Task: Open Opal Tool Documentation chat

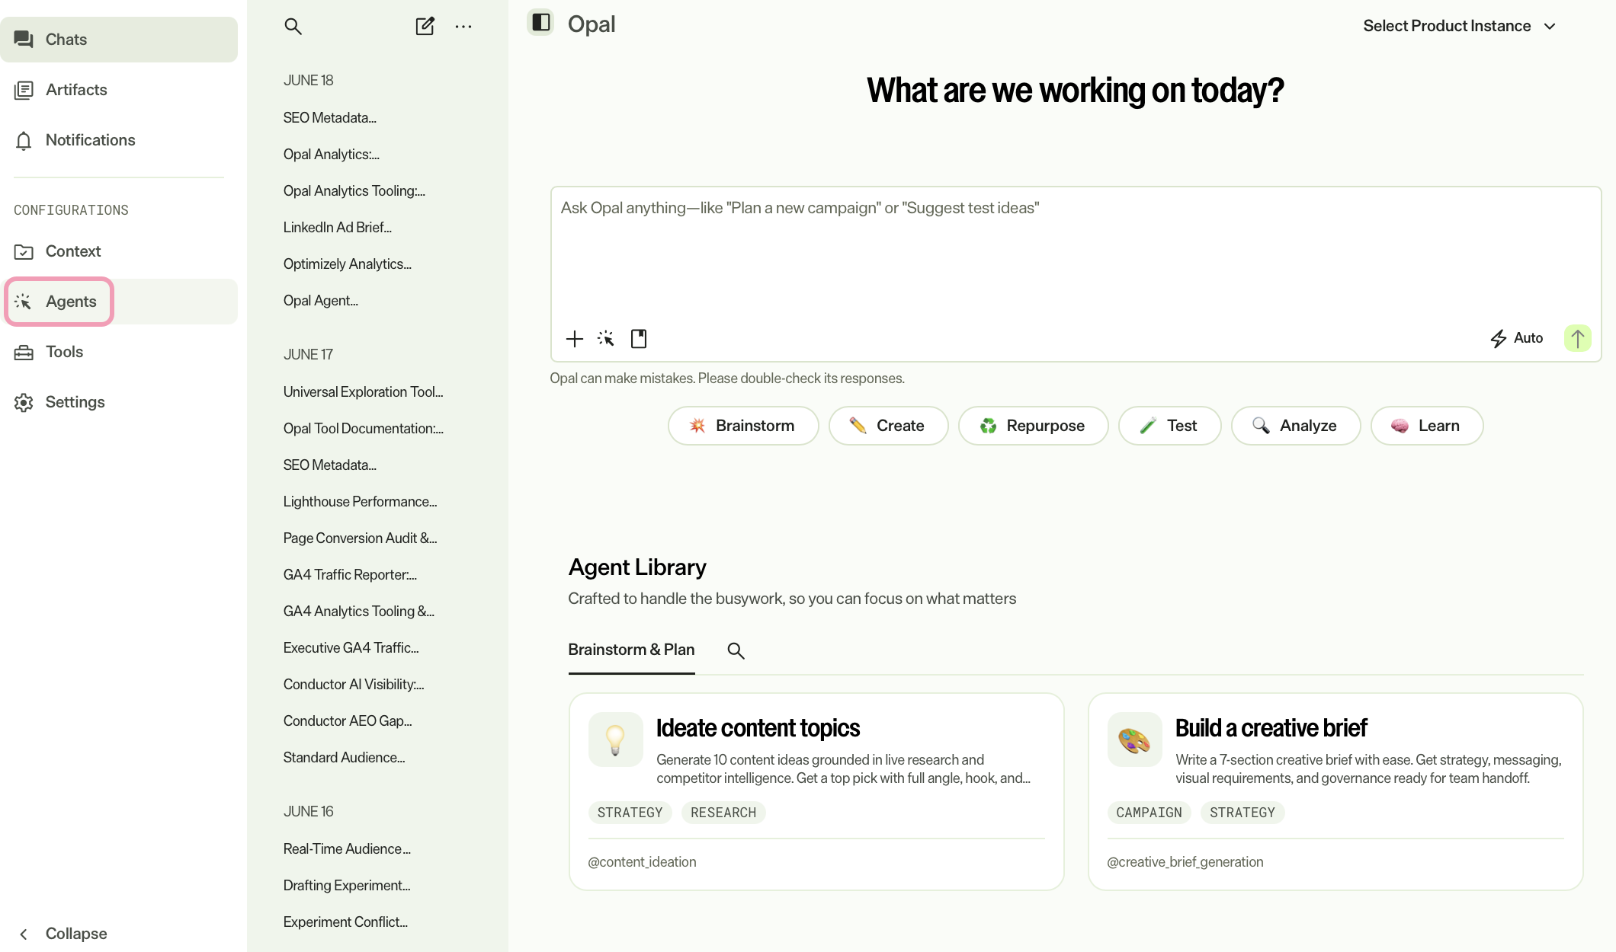Action: (x=364, y=429)
